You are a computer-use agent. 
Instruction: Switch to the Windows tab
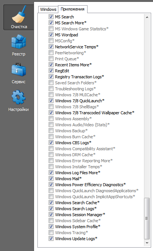48,9
